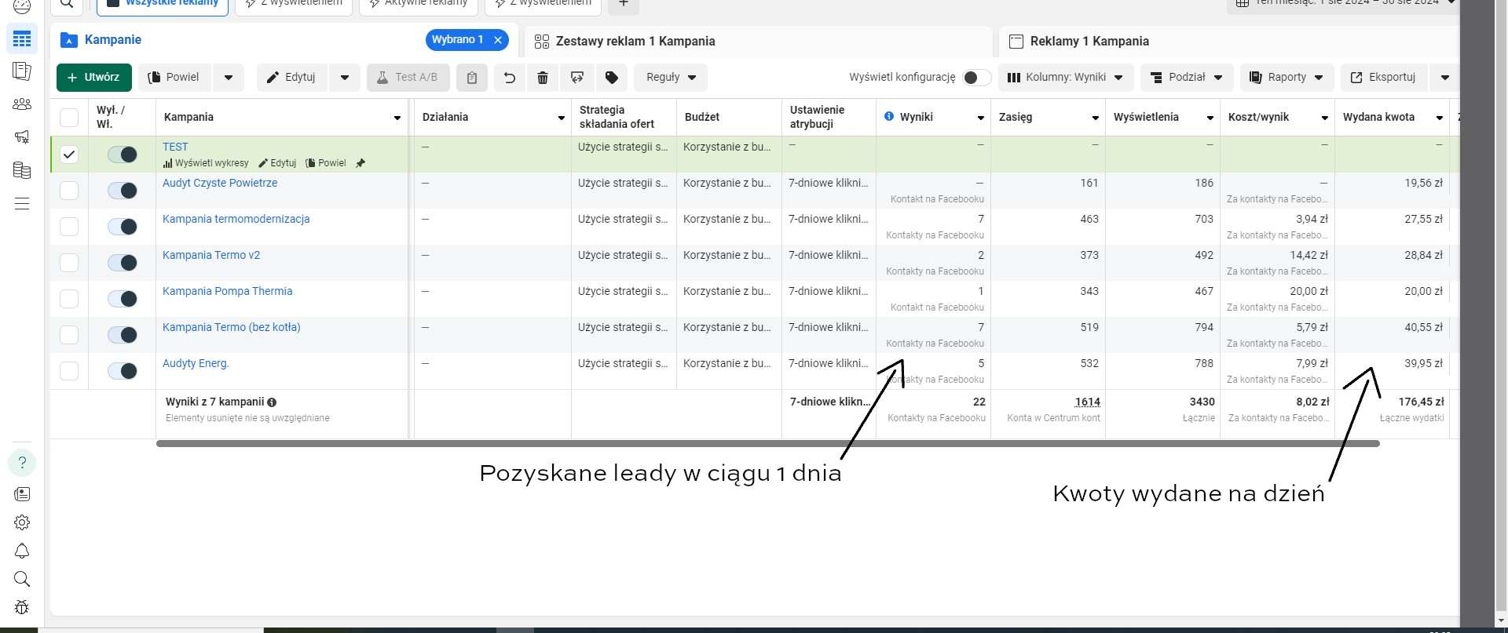Open the Kampania column header dropdown arrow
The height and width of the screenshot is (633, 1508).
pos(397,118)
